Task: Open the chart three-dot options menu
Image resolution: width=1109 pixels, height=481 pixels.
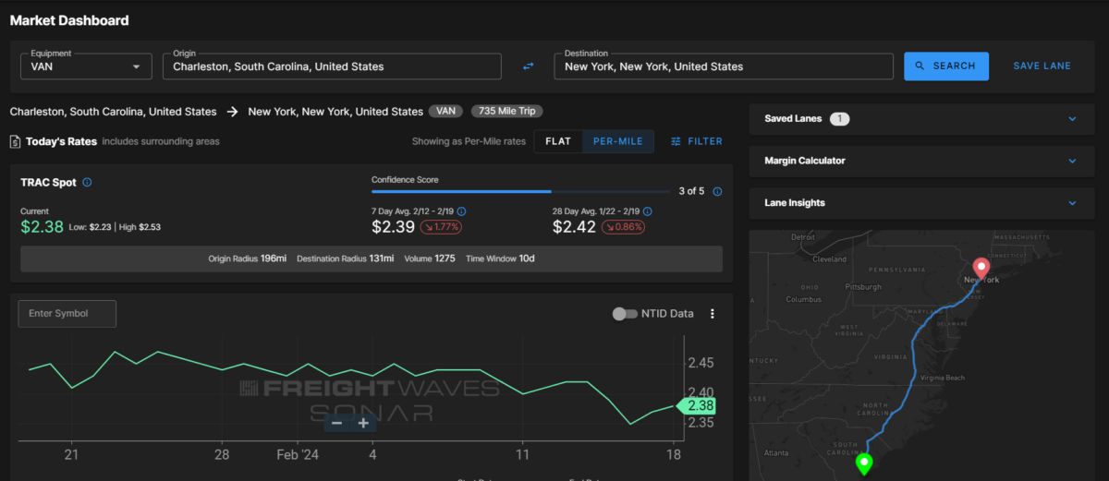Action: tap(712, 314)
